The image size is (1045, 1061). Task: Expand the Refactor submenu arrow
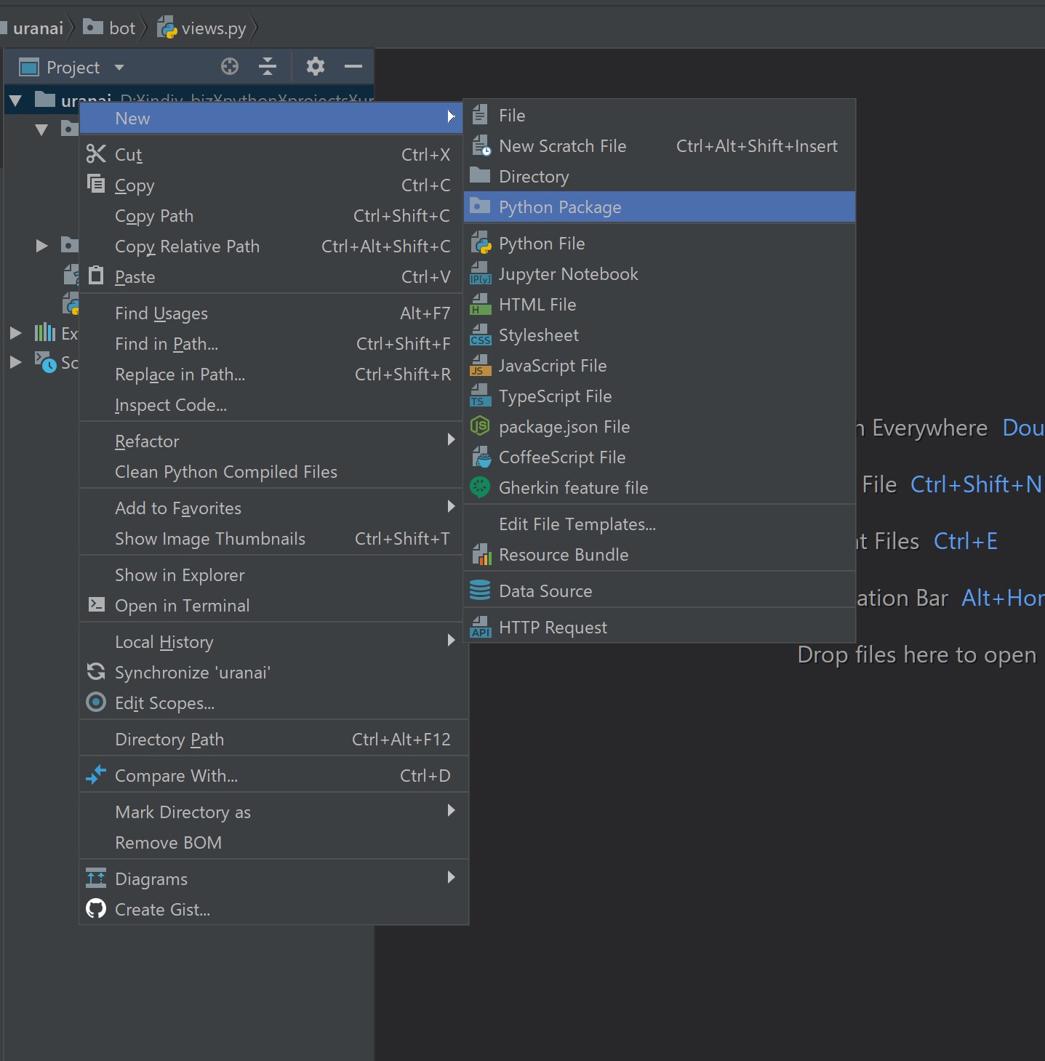point(451,439)
